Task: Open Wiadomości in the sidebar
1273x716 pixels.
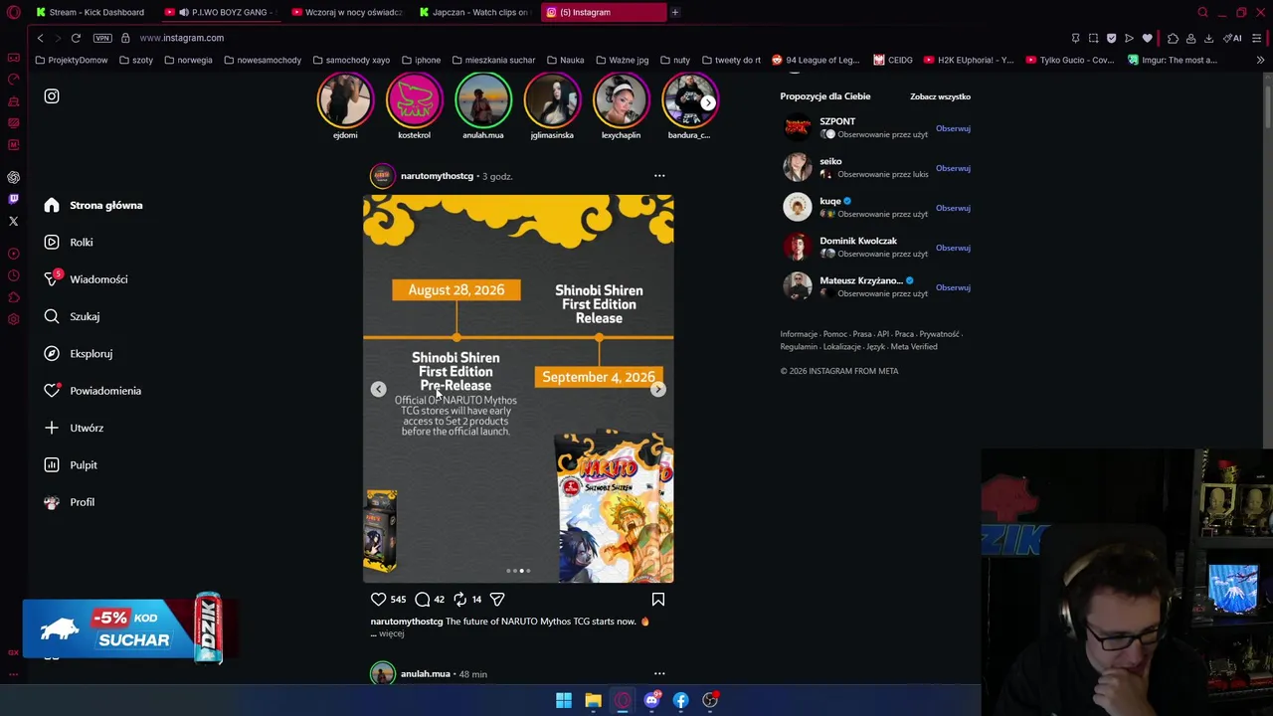Action: click(86, 279)
